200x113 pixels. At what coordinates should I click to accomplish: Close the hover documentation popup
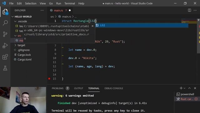click(92, 26)
